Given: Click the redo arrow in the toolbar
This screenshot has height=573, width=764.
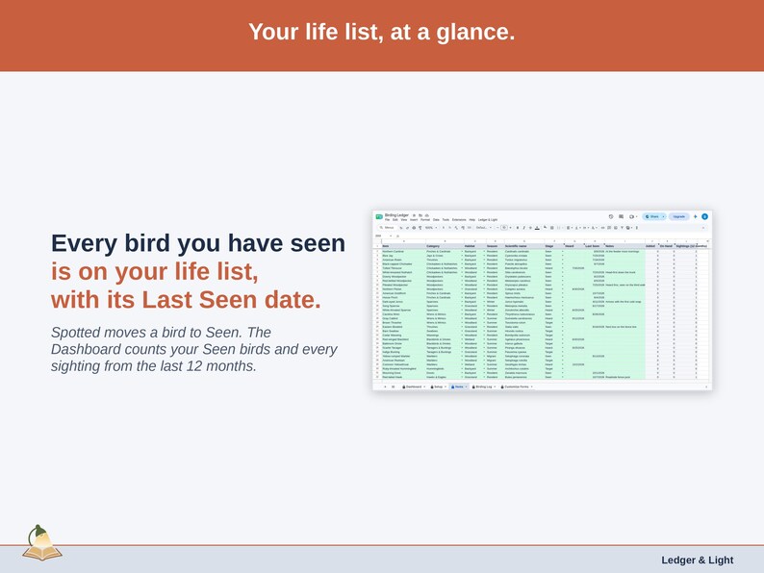Looking at the screenshot, I should [407, 228].
